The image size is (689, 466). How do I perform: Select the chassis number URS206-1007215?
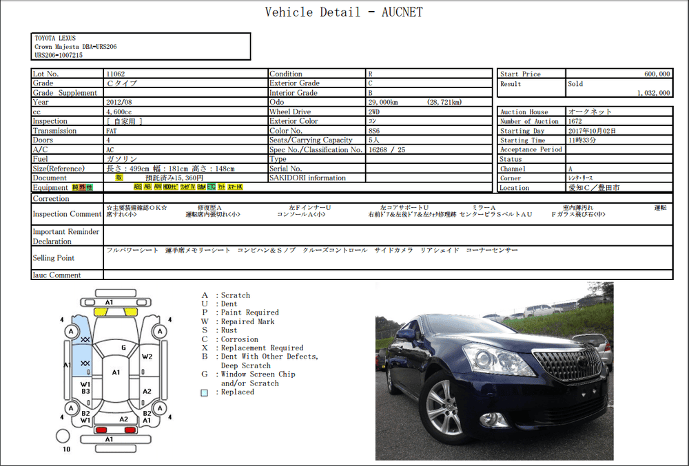click(x=59, y=55)
